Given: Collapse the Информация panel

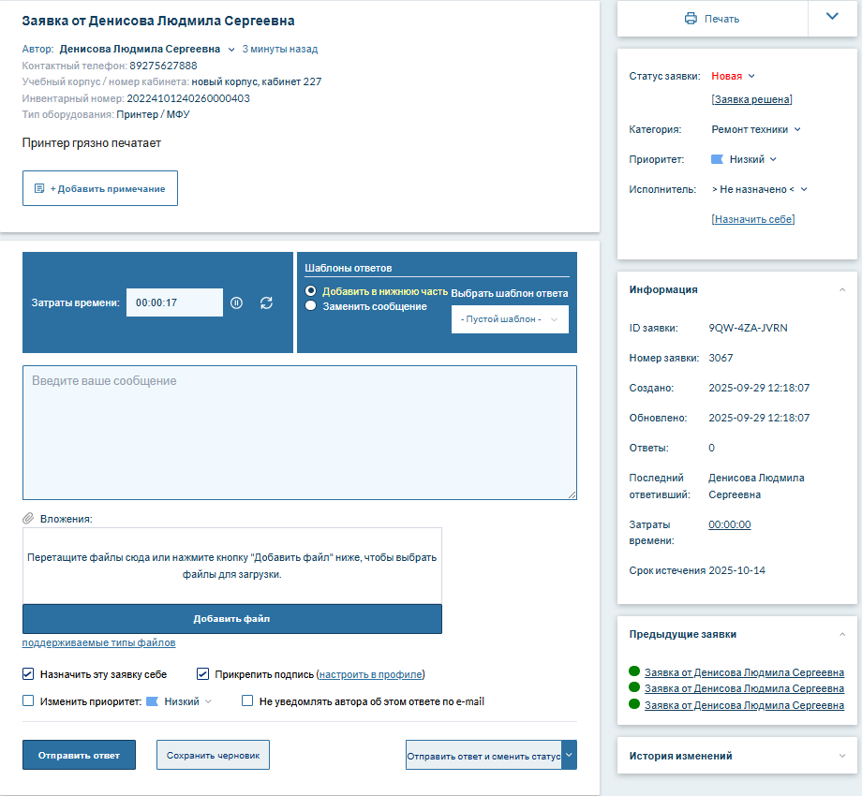Looking at the screenshot, I should (x=841, y=290).
